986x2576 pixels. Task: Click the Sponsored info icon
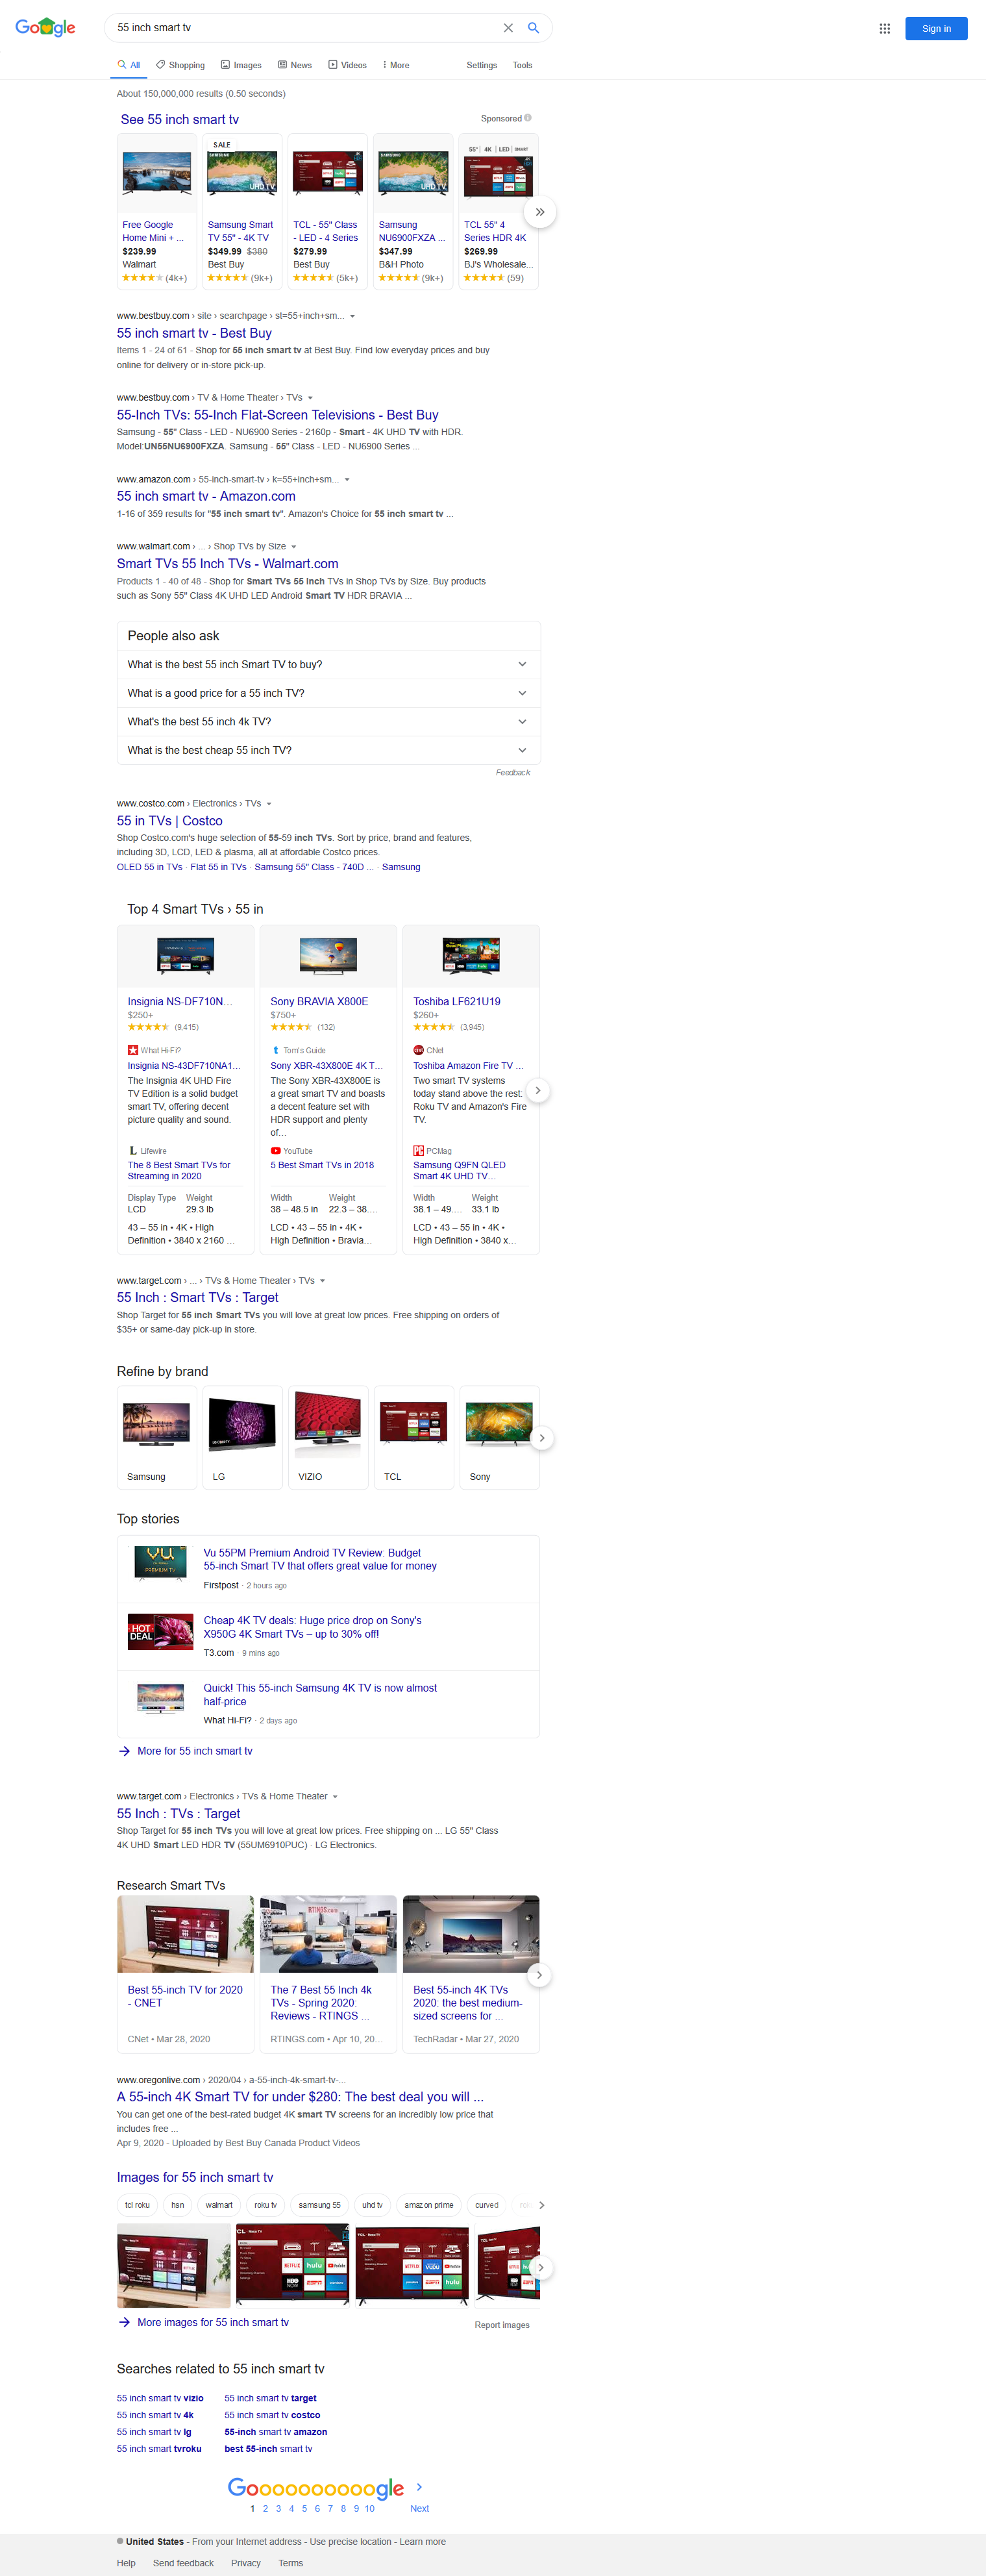[528, 118]
